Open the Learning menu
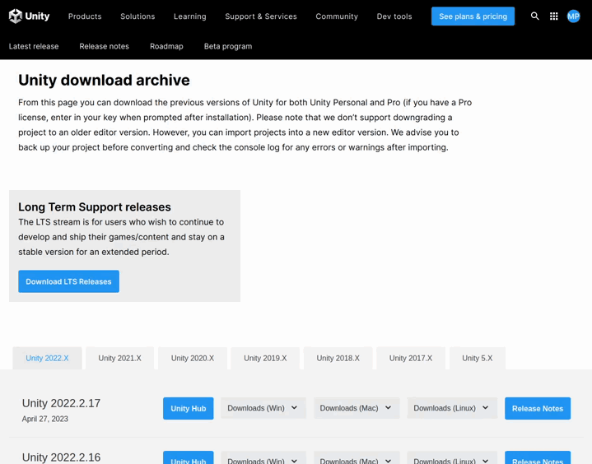592x464 pixels. 190,16
